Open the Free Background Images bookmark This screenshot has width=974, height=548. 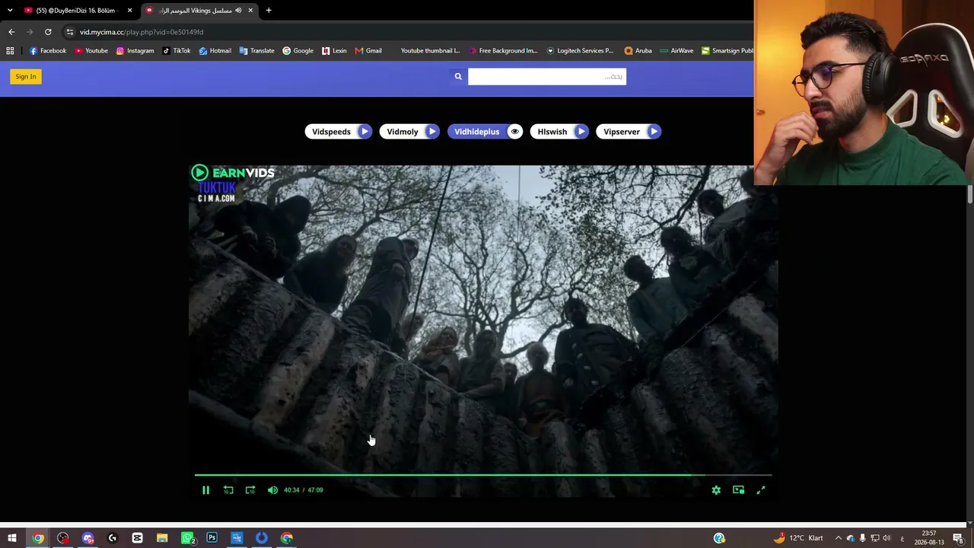tap(503, 51)
